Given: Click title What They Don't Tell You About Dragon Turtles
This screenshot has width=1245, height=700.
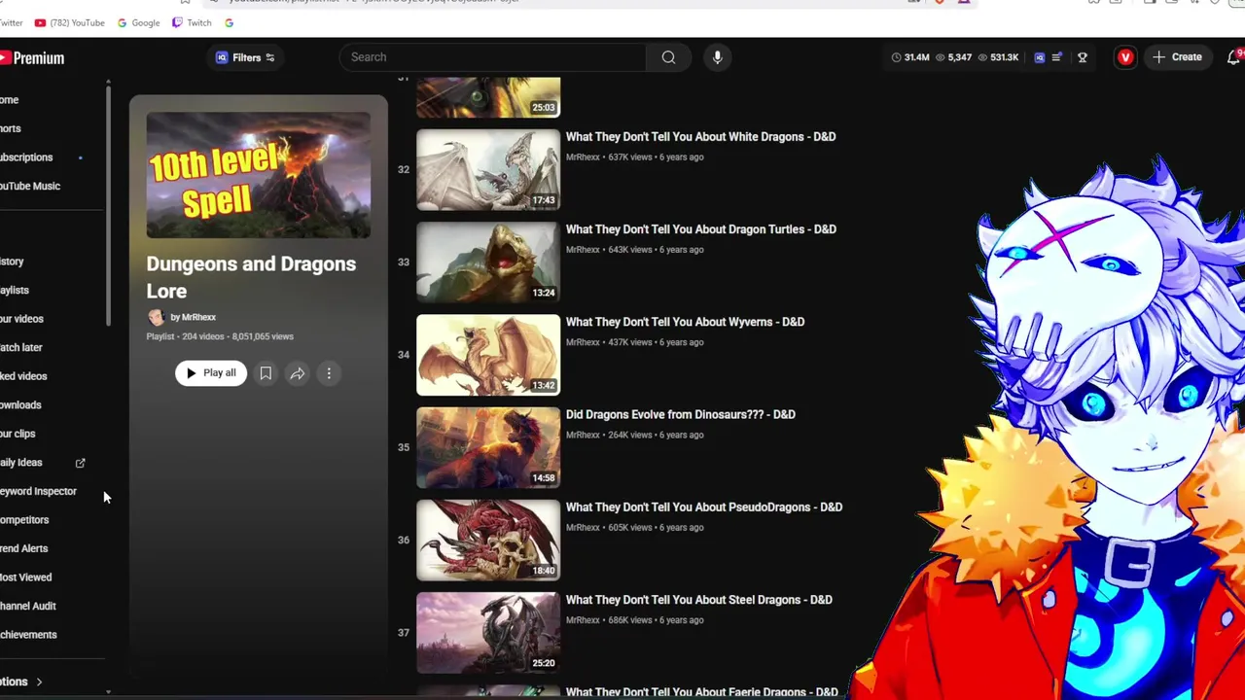Looking at the screenshot, I should (x=701, y=229).
